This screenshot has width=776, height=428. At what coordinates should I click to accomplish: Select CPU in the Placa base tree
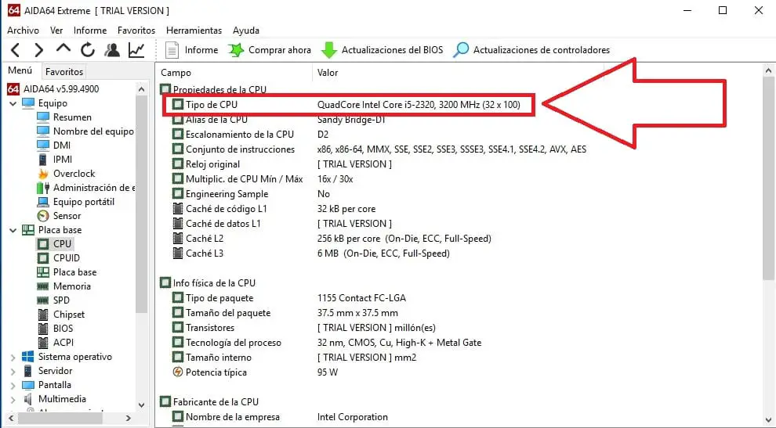pos(54,243)
